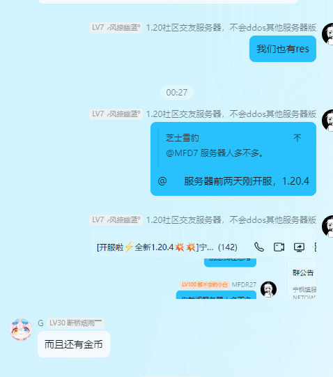Screen dimensions: 333x377
Task: Jump to the quoted 芝士雪豹 message via arrow icon
Action: pyautogui.click(x=297, y=138)
